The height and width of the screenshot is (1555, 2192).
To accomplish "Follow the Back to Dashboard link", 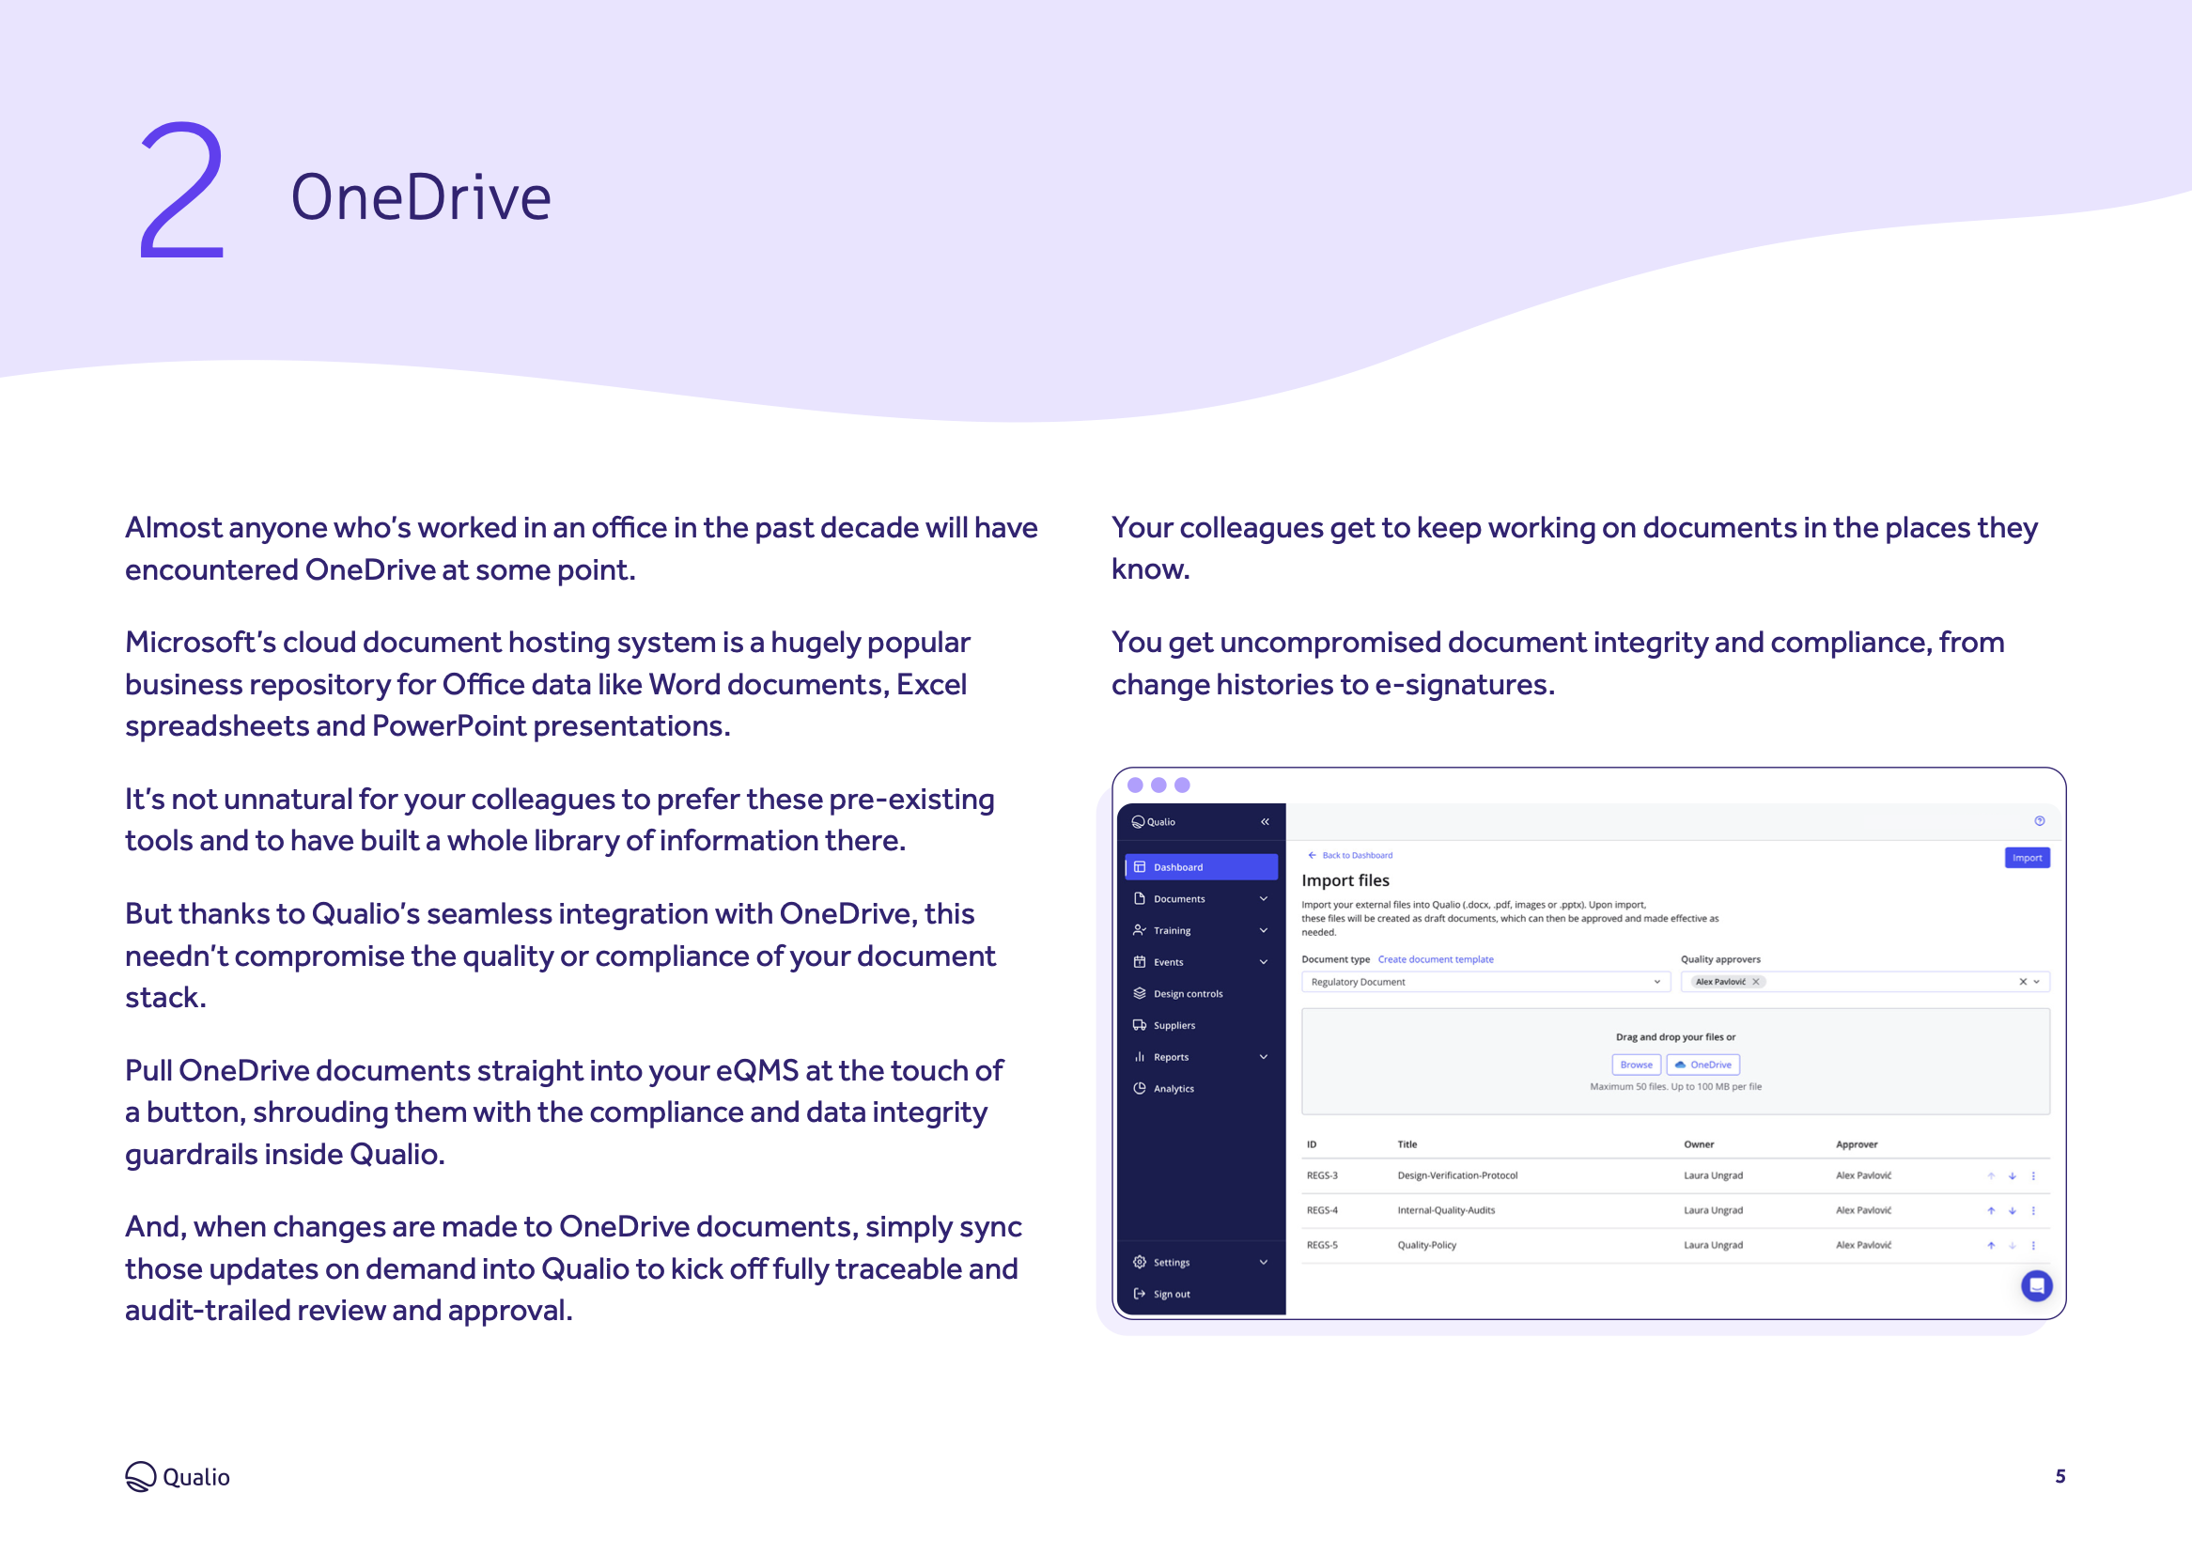I will click(1349, 855).
